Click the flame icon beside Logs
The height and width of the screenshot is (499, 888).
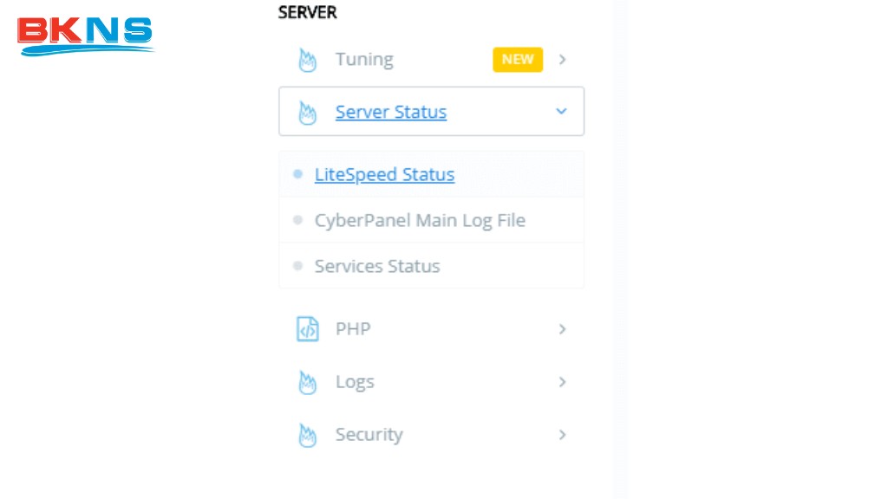[307, 382]
